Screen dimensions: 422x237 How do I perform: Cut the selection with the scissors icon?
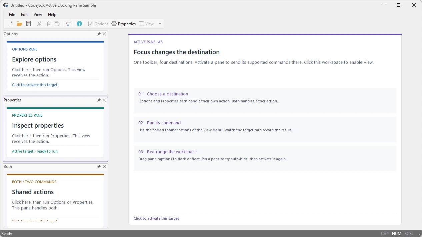(x=39, y=24)
